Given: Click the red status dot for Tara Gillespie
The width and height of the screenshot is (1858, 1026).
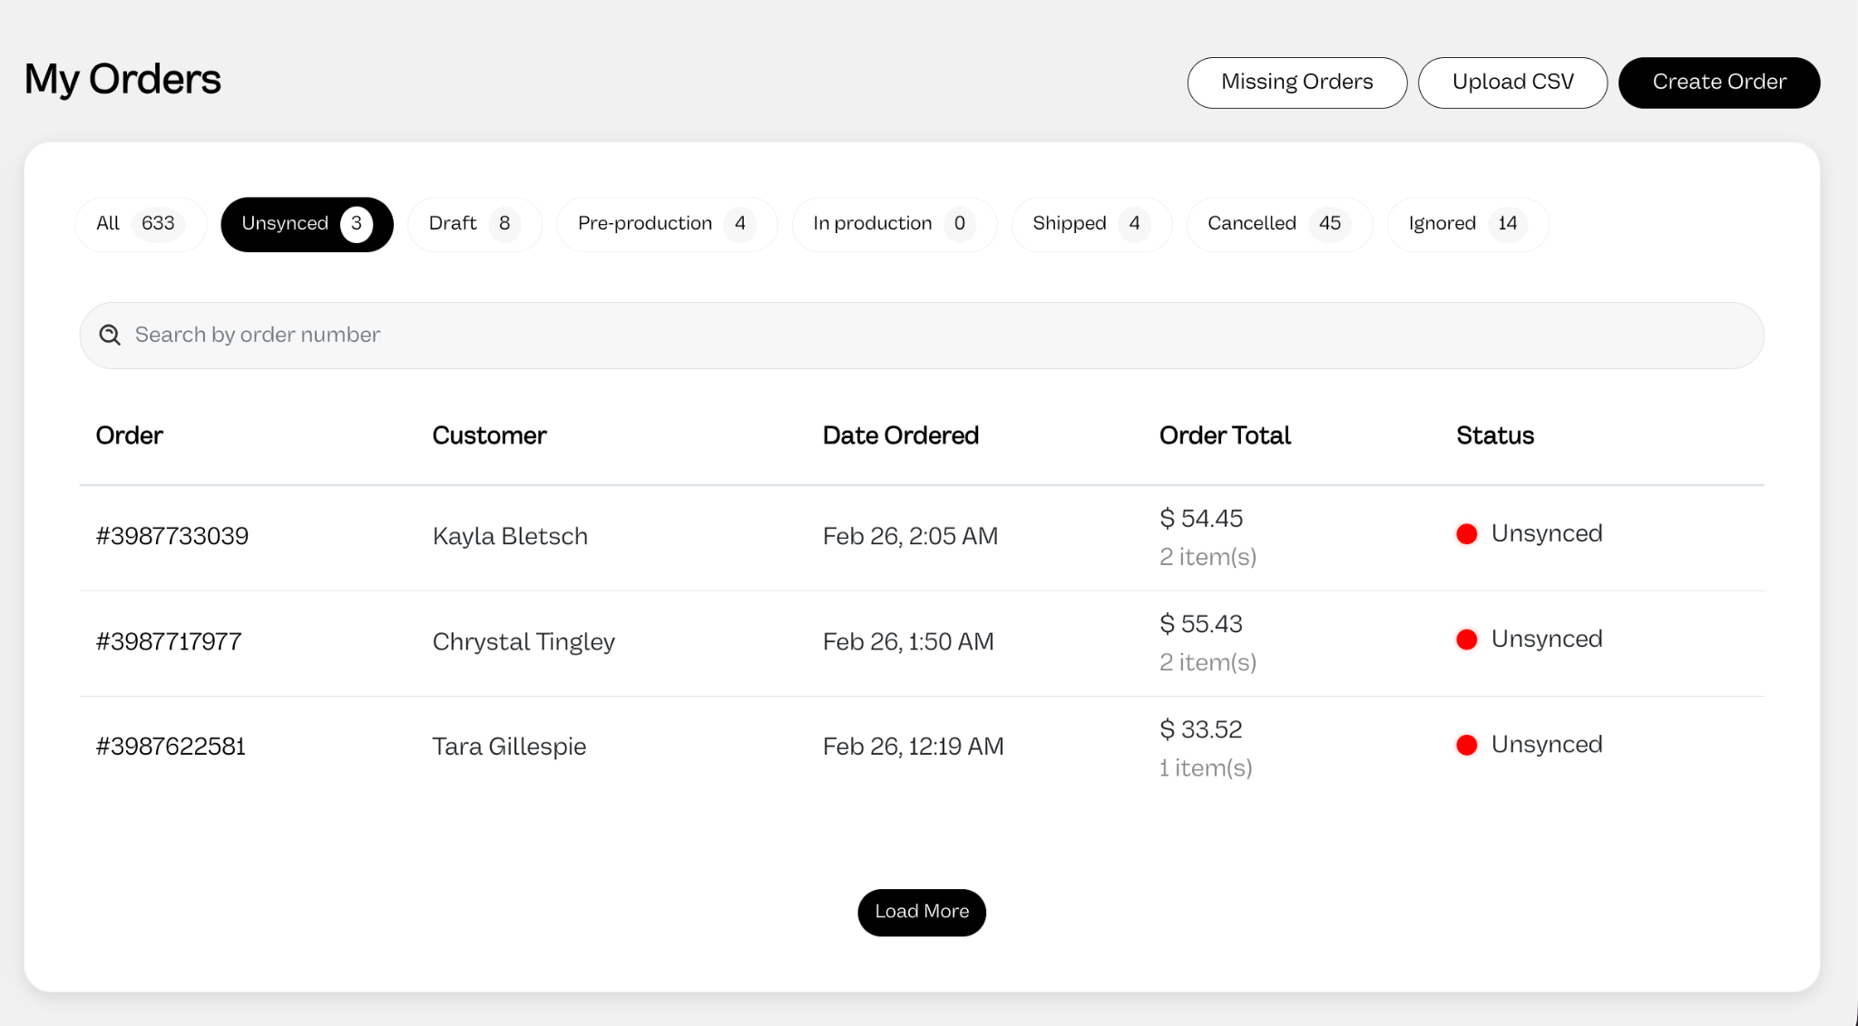Looking at the screenshot, I should point(1467,745).
